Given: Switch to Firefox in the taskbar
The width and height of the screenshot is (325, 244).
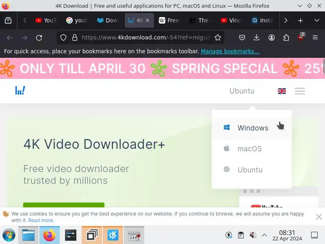Looking at the screenshot, I should (50, 235).
